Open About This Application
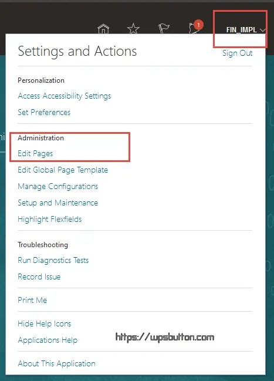The image size is (274, 381). (56, 363)
